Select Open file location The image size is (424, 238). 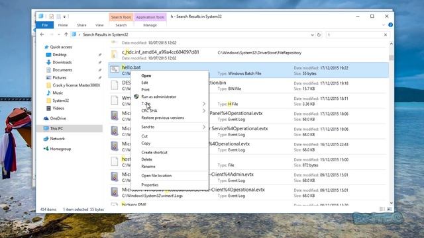[156, 176]
